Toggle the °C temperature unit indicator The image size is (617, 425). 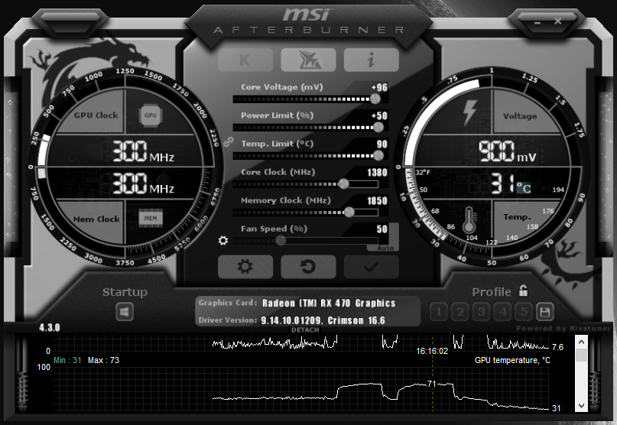[x=524, y=188]
